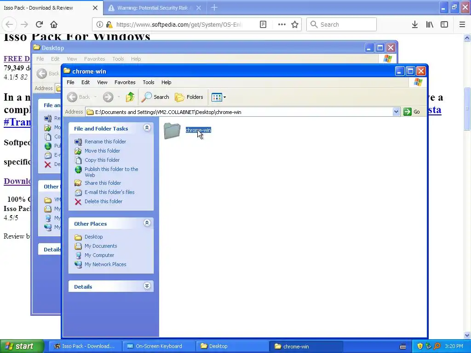
Task: Bookmark this page with the star icon
Action: tap(295, 24)
